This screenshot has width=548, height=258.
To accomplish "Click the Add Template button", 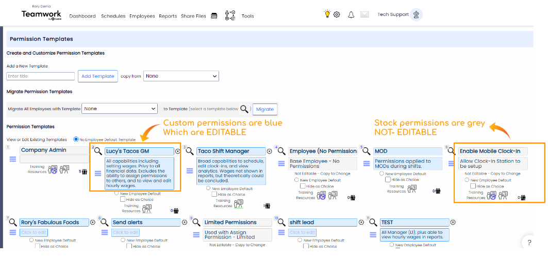I will (x=97, y=76).
